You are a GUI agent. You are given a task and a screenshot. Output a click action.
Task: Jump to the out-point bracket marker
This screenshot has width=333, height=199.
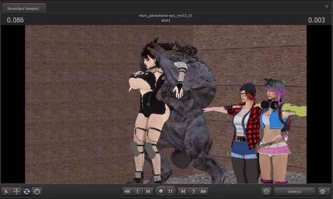point(193,192)
